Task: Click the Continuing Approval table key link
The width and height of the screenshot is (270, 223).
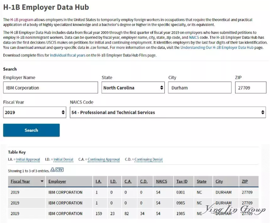Action: (104, 160)
